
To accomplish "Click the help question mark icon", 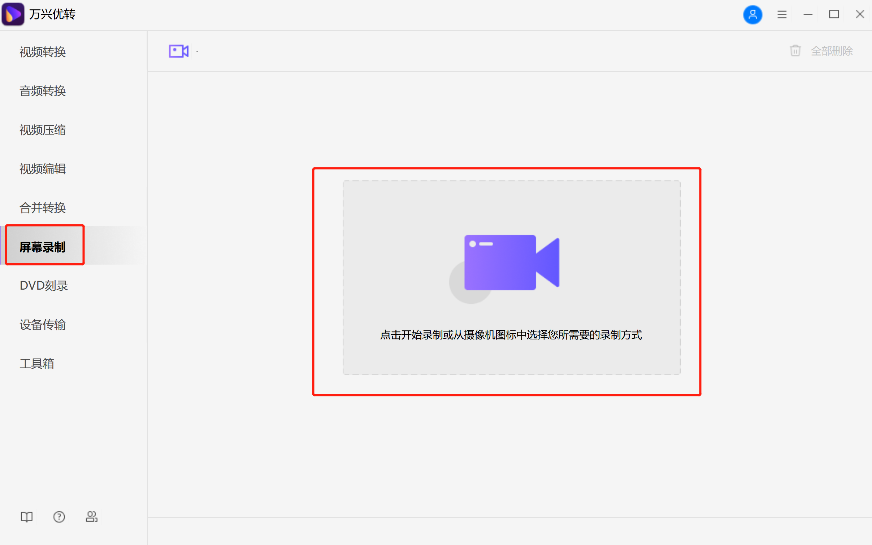I will 59,517.
